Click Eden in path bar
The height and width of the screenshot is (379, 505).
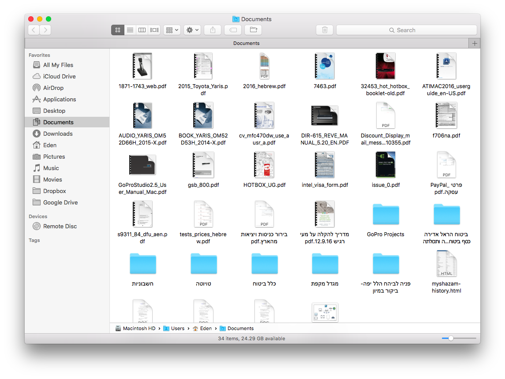202,328
